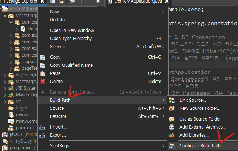Click the Add Libraries books icon

pyautogui.click(x=172, y=135)
